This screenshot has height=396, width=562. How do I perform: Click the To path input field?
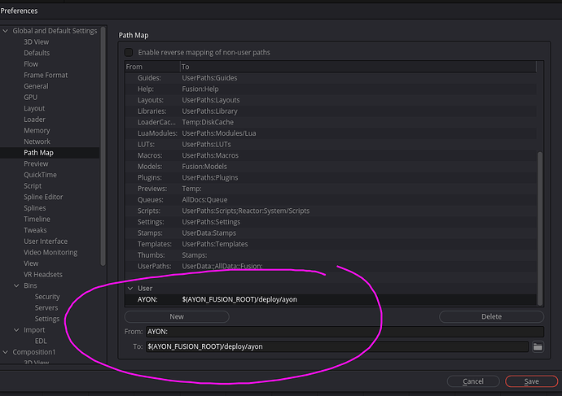[336, 347]
